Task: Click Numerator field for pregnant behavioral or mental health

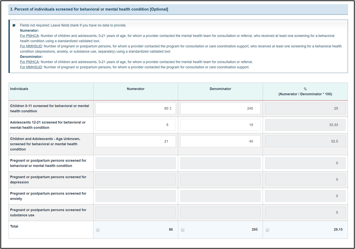Action: tap(136, 163)
